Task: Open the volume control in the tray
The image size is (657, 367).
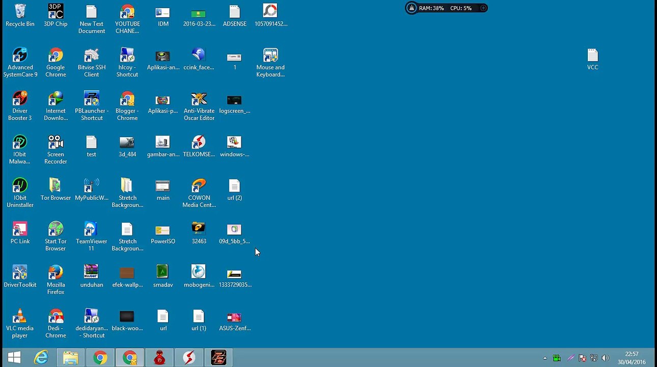Action: [x=605, y=358]
